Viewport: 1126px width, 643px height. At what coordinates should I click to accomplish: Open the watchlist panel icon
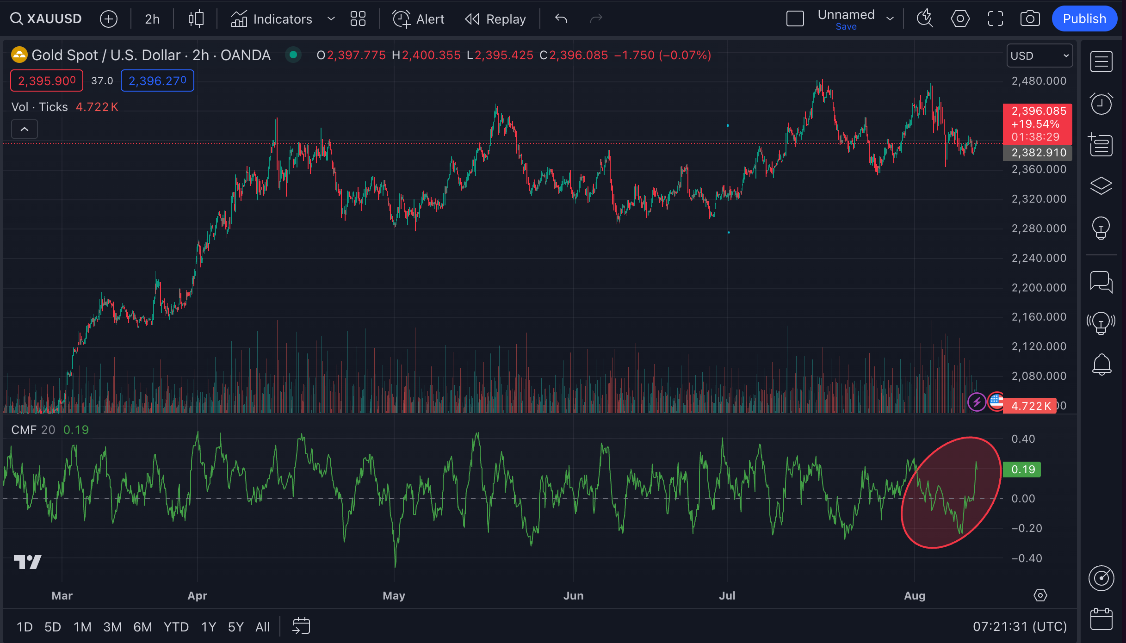tap(1101, 62)
